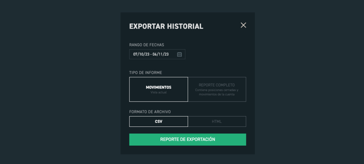Viewport: 364px width, 164px height.
Task: Click the Formato de Archivo label
Action: pyautogui.click(x=150, y=112)
